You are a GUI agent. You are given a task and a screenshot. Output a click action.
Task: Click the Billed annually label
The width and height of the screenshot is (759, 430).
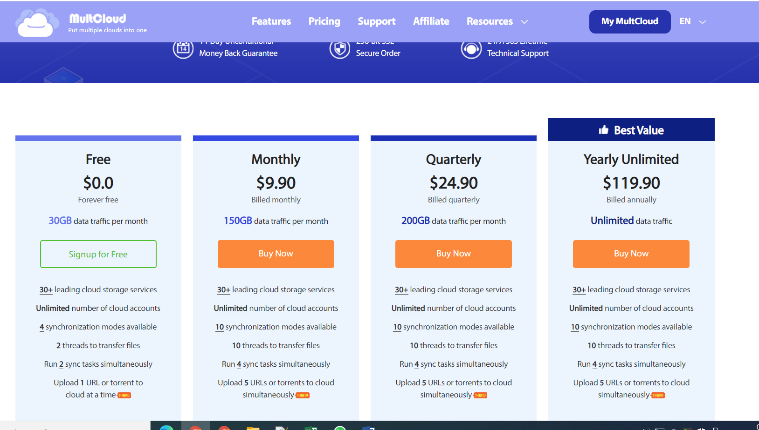(x=631, y=200)
